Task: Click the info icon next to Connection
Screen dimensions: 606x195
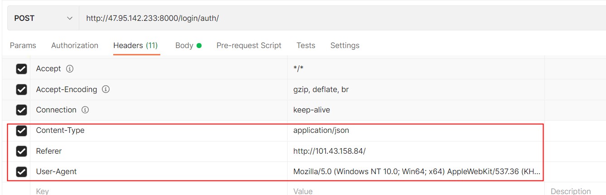Action: (x=85, y=110)
